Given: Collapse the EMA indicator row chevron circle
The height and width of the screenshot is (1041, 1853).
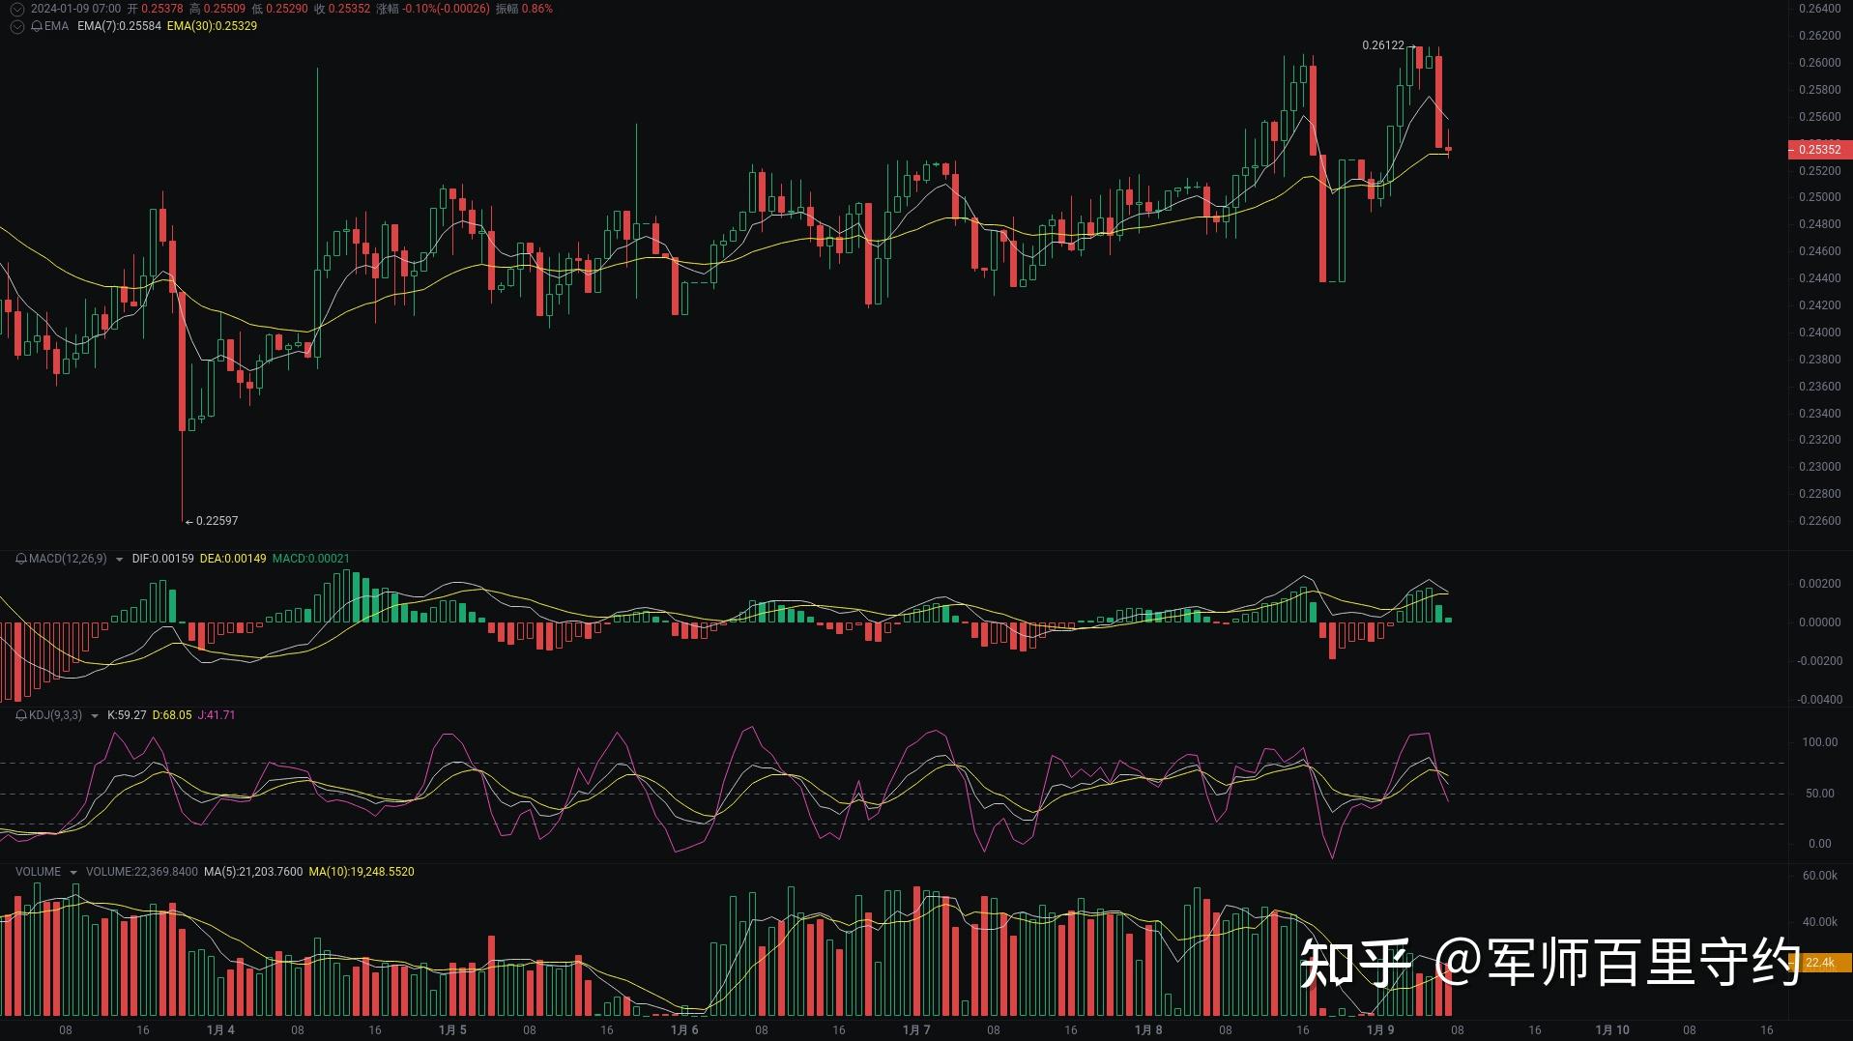Looking at the screenshot, I should 16,26.
